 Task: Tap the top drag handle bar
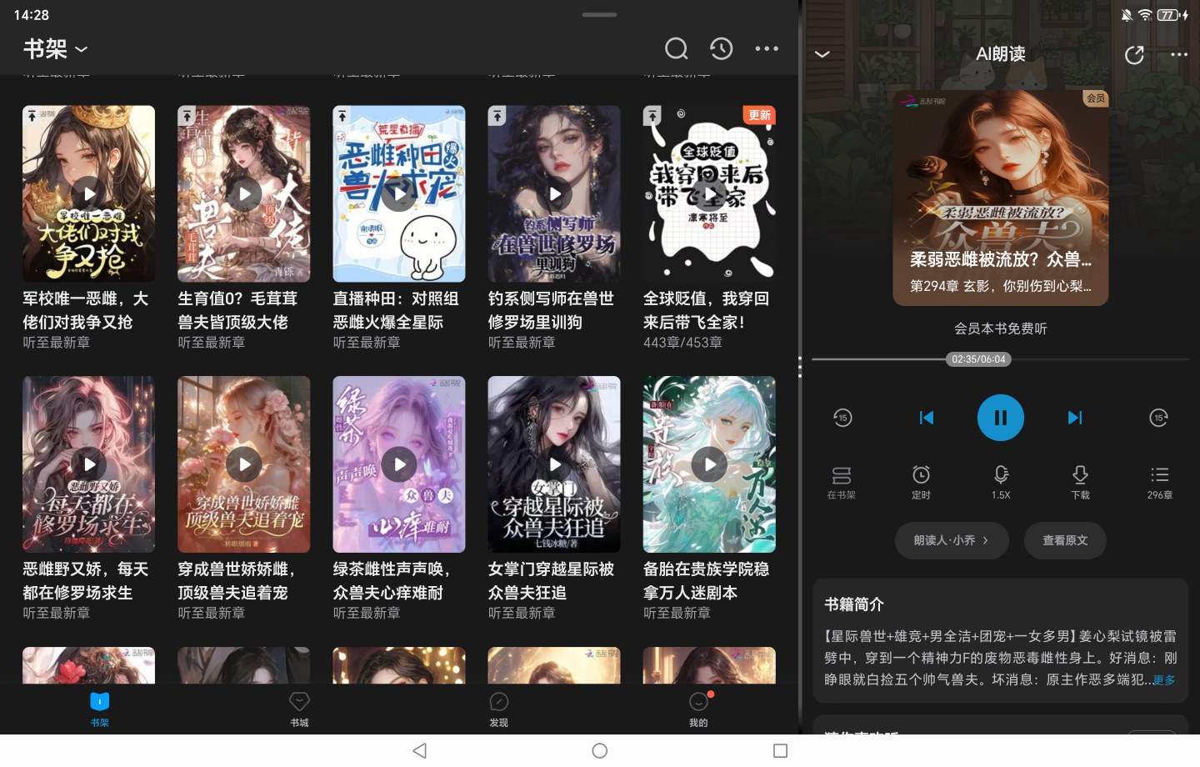(x=600, y=14)
